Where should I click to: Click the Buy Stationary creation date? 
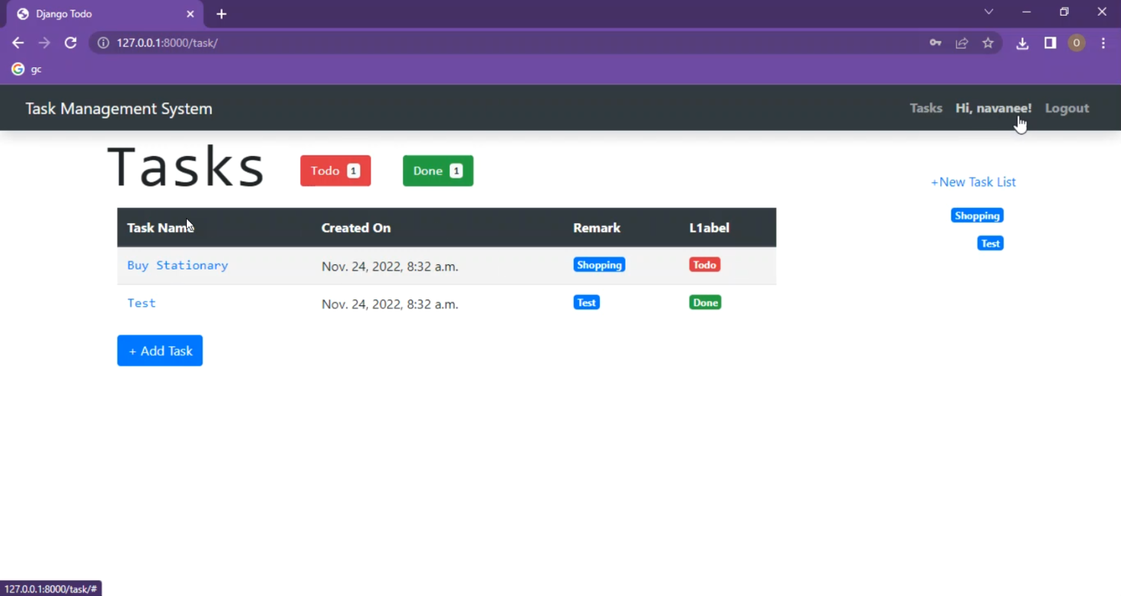pos(389,267)
